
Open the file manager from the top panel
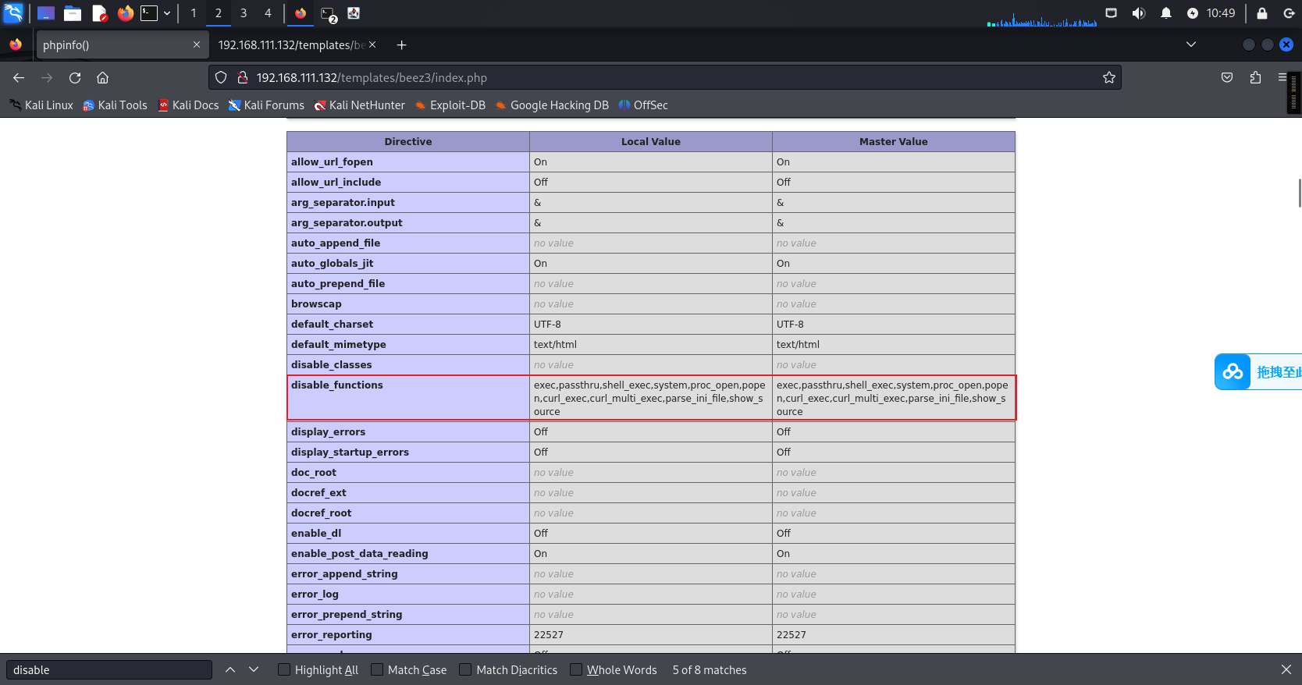point(73,13)
